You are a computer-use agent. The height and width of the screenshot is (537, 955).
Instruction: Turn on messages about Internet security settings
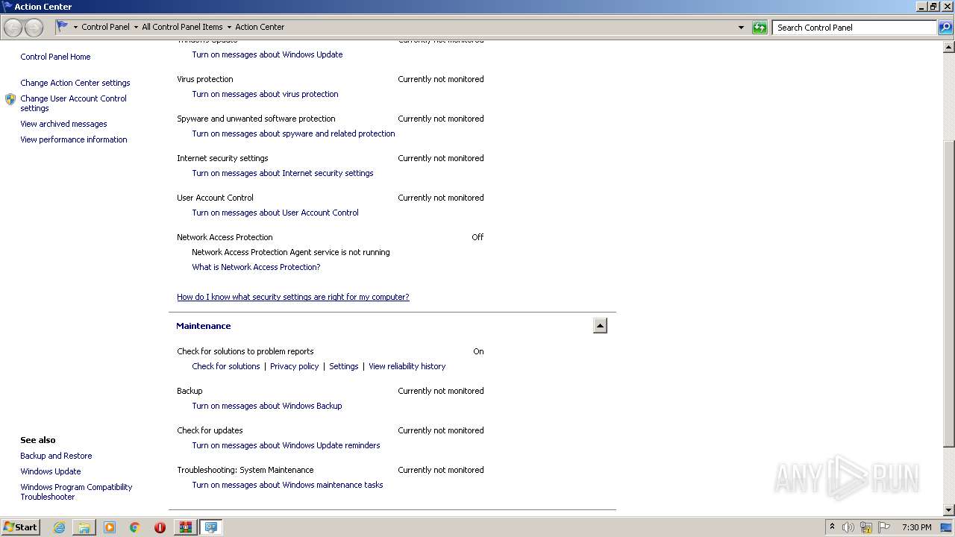[x=283, y=173]
